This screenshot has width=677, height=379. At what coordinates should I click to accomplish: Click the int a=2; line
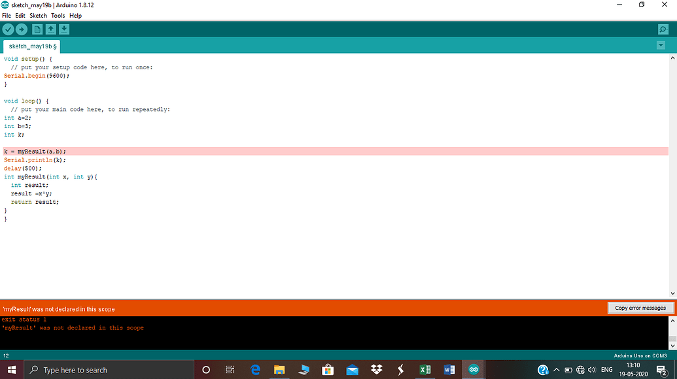pos(18,118)
